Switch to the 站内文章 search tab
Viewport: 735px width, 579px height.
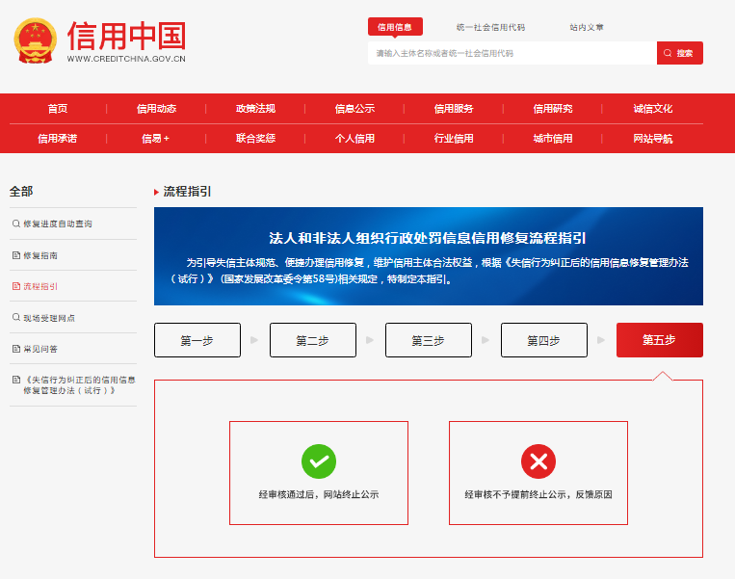click(x=586, y=28)
